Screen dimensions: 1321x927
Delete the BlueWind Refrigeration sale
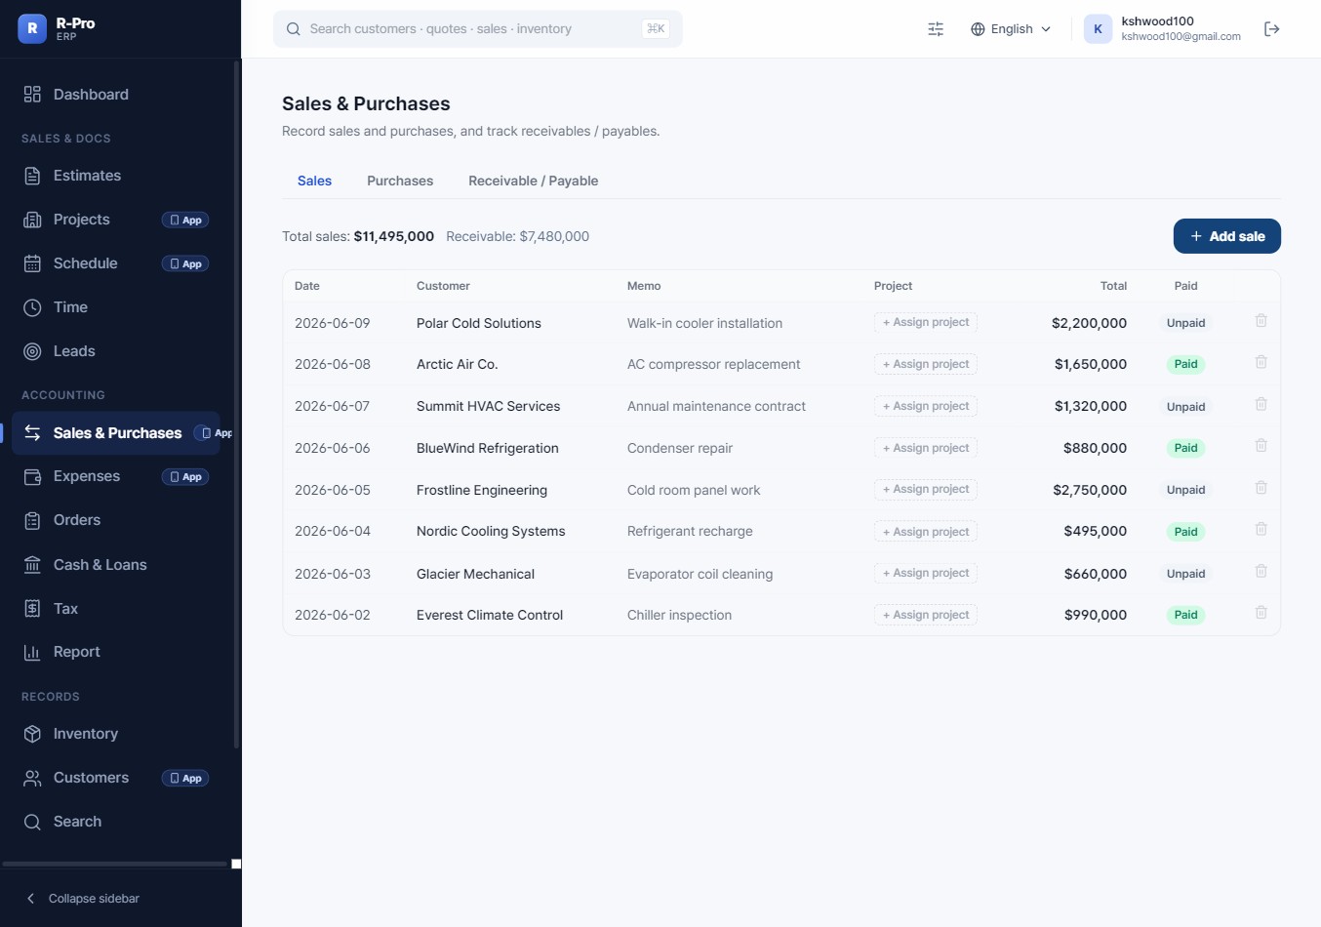1261,446
